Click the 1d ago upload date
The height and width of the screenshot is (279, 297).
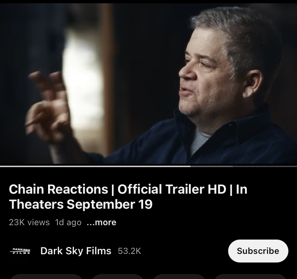point(68,222)
